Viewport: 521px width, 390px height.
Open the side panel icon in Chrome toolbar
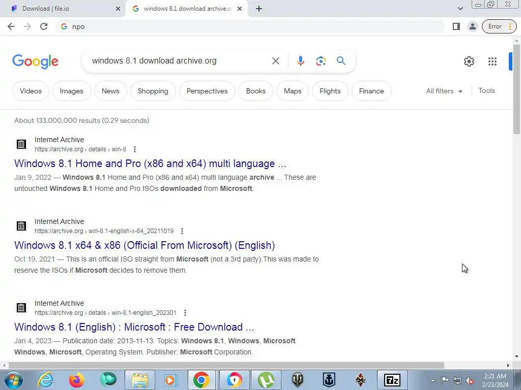(456, 26)
